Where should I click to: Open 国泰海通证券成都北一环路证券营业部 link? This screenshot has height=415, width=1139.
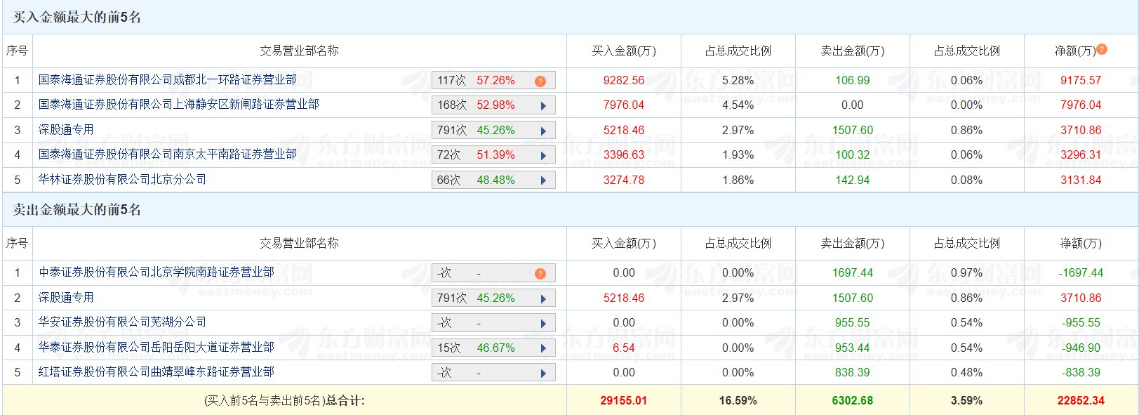pos(167,80)
